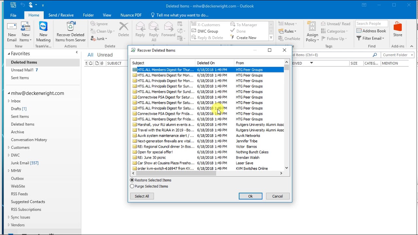Switch to the Folder tab

(88, 15)
